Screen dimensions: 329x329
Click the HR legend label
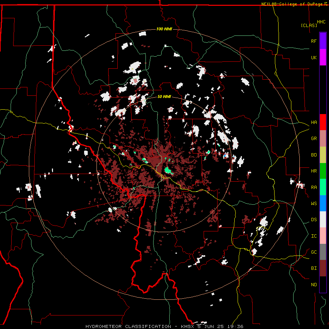click(x=314, y=171)
